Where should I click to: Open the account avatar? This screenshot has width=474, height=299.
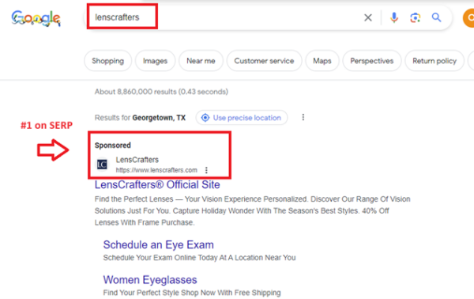(468, 18)
